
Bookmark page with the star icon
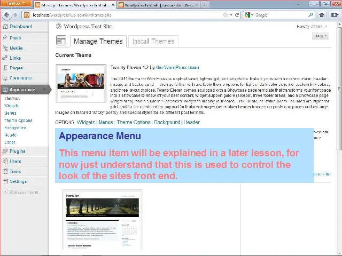(x=226, y=15)
